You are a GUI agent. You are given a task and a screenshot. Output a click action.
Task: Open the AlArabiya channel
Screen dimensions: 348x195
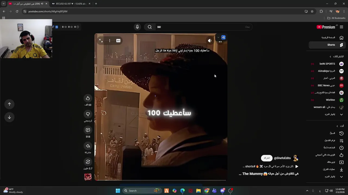327,71
